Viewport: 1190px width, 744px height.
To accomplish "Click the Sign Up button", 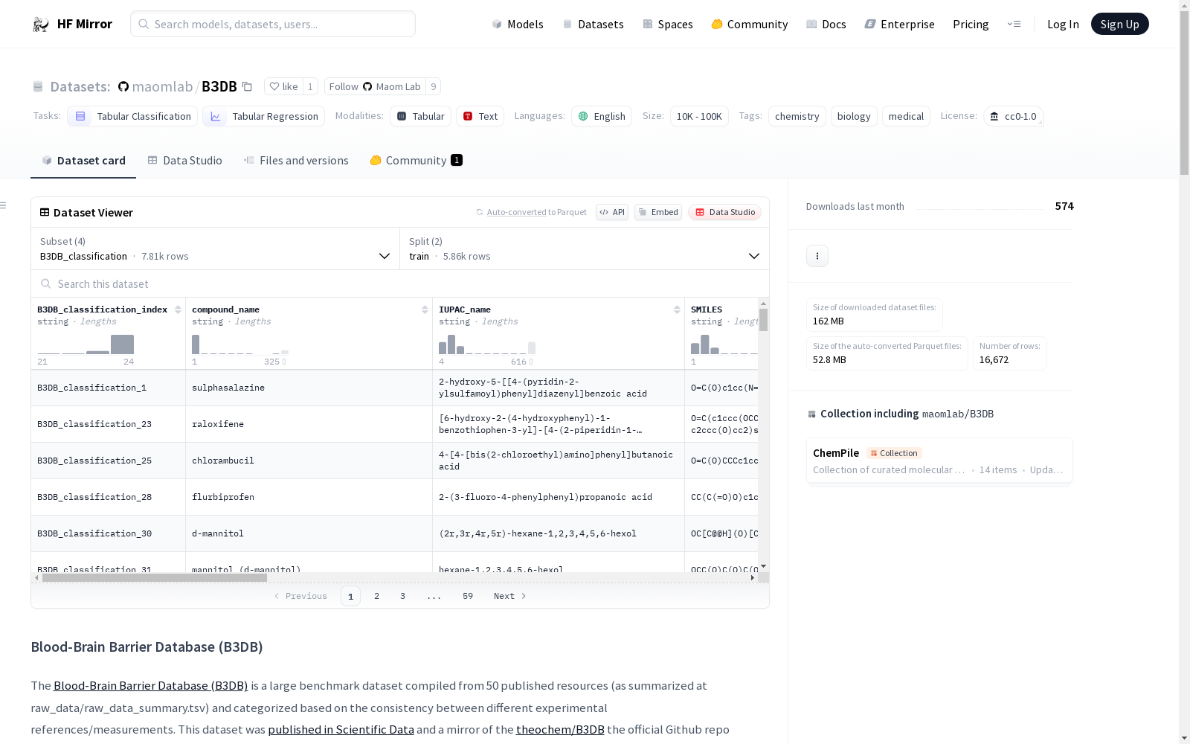I will [x=1119, y=24].
